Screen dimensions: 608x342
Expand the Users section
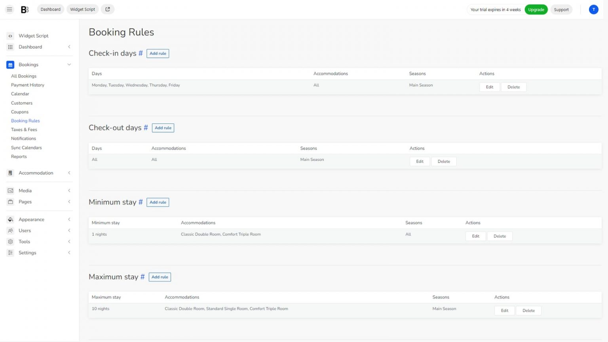tap(69, 230)
